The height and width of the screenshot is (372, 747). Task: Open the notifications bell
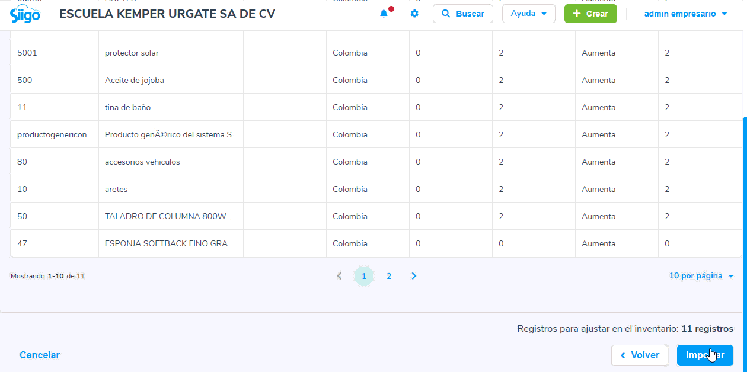384,14
